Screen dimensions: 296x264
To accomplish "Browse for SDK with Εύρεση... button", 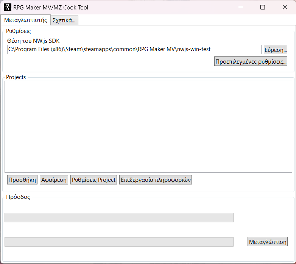I will 276,50.
